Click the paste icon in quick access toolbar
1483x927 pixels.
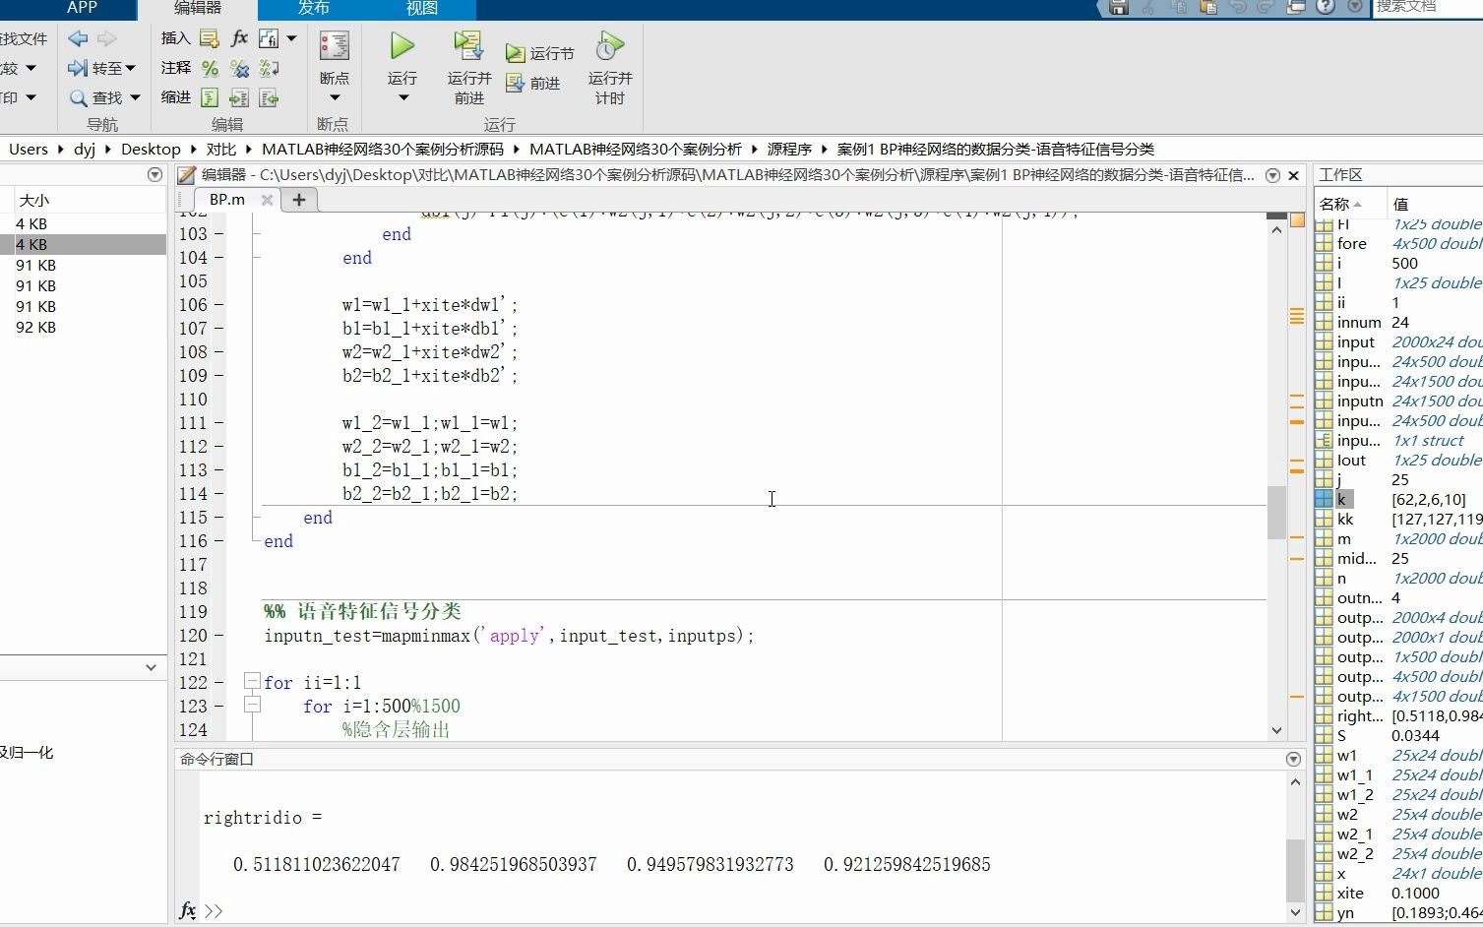[1208, 7]
